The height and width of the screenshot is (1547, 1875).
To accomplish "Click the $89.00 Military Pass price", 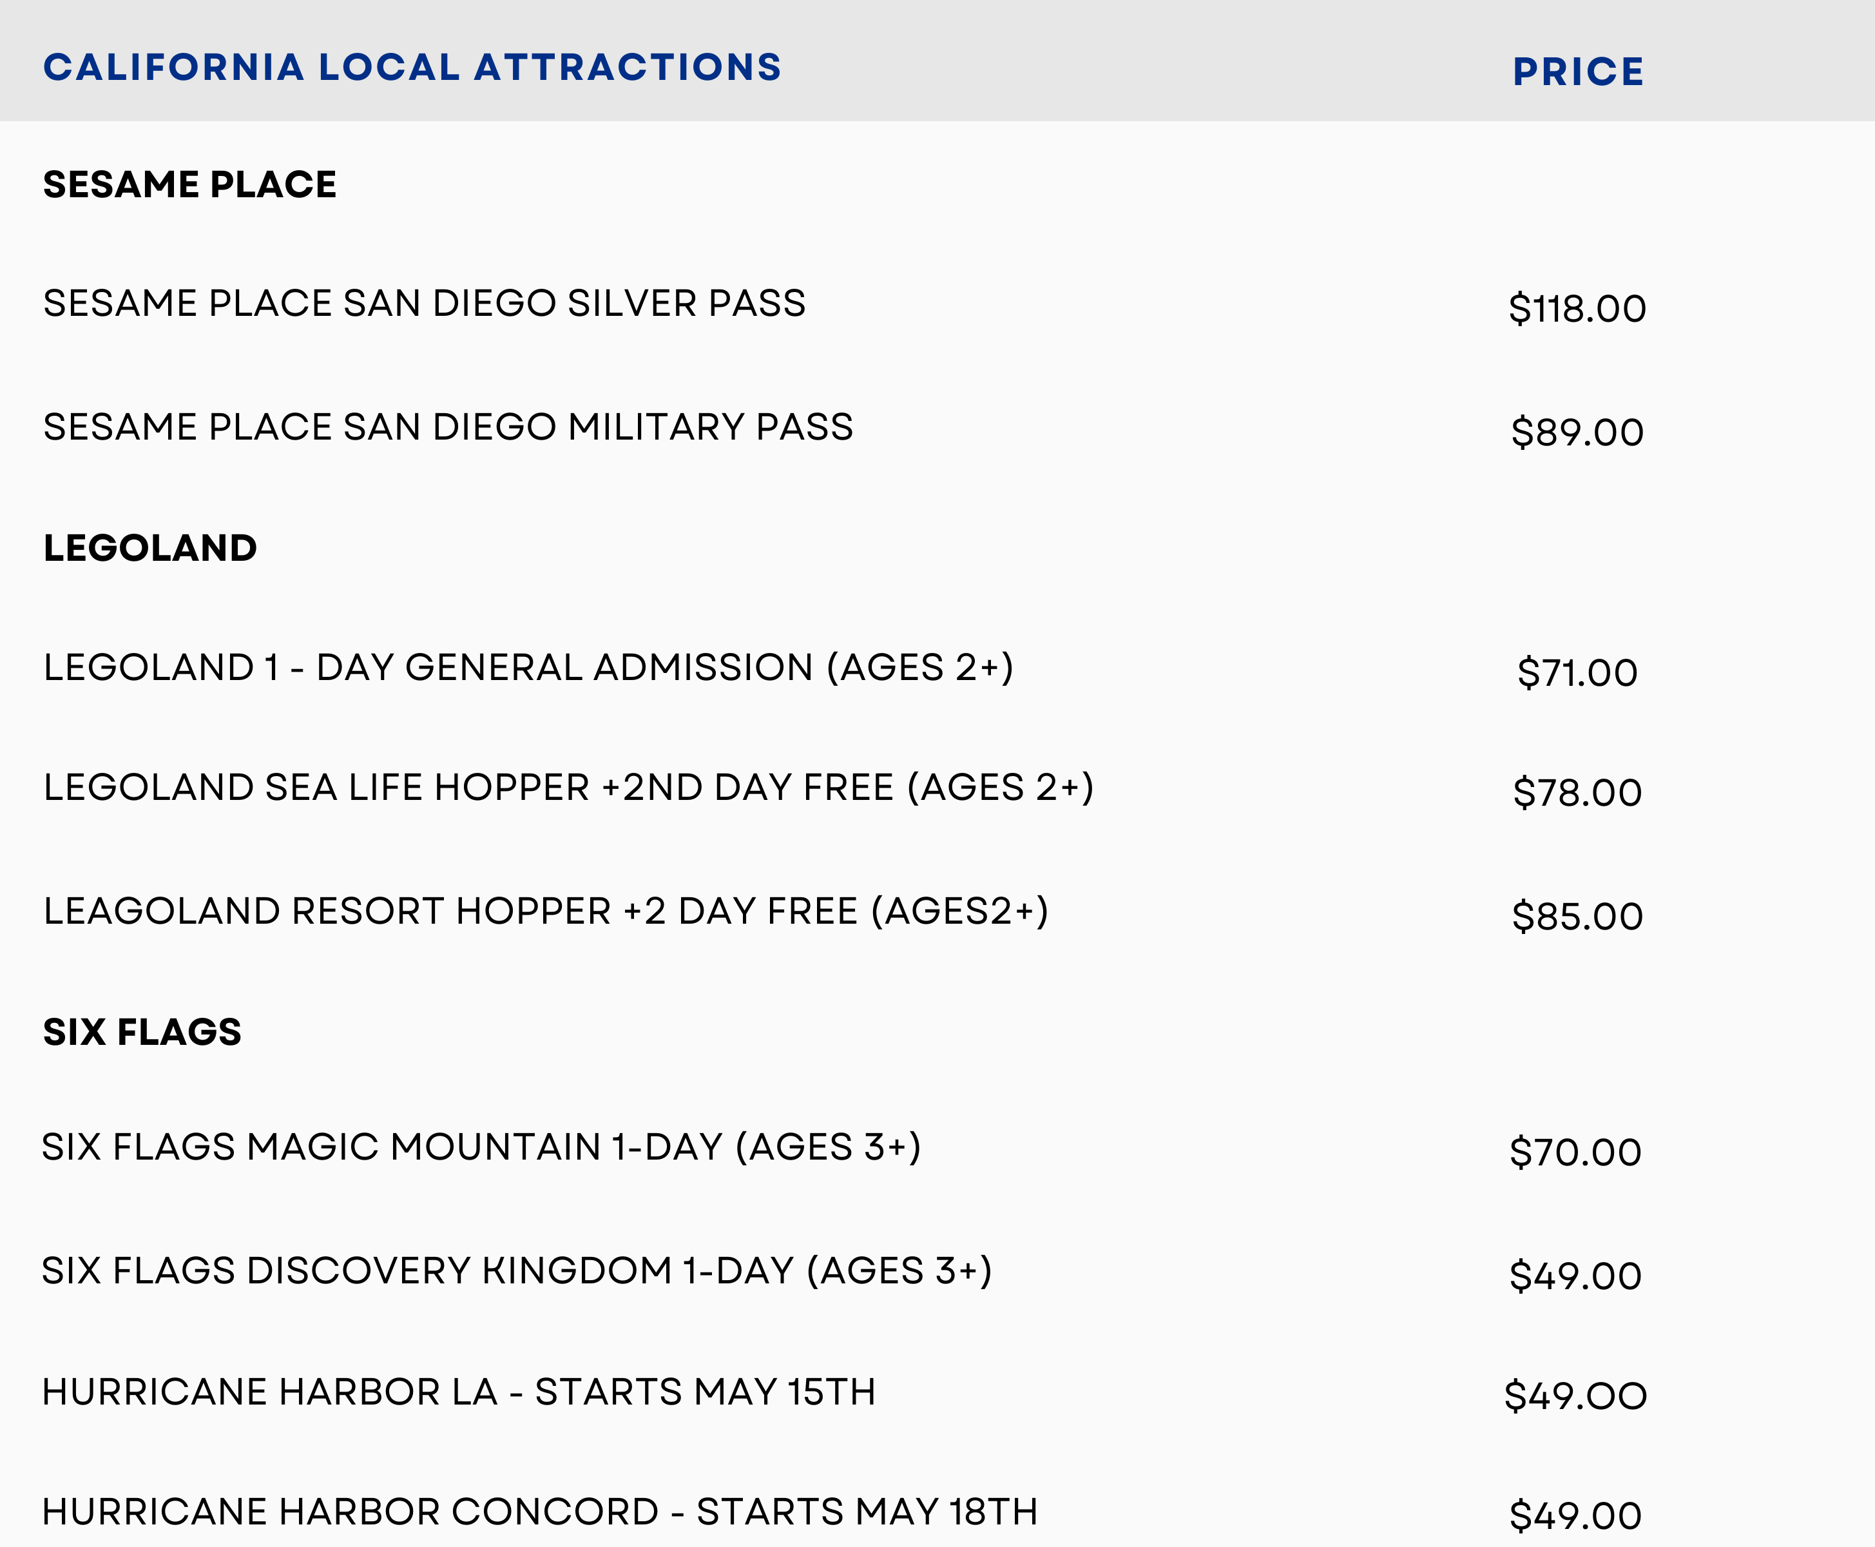I will pyautogui.click(x=1577, y=433).
